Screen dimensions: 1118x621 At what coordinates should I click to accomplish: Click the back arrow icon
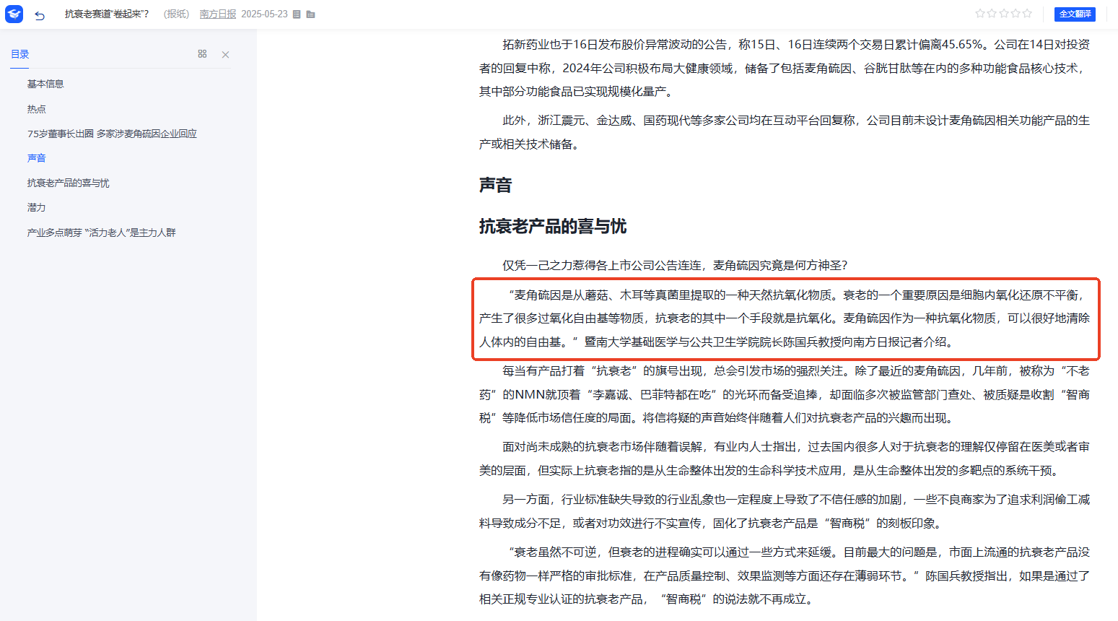pos(40,15)
